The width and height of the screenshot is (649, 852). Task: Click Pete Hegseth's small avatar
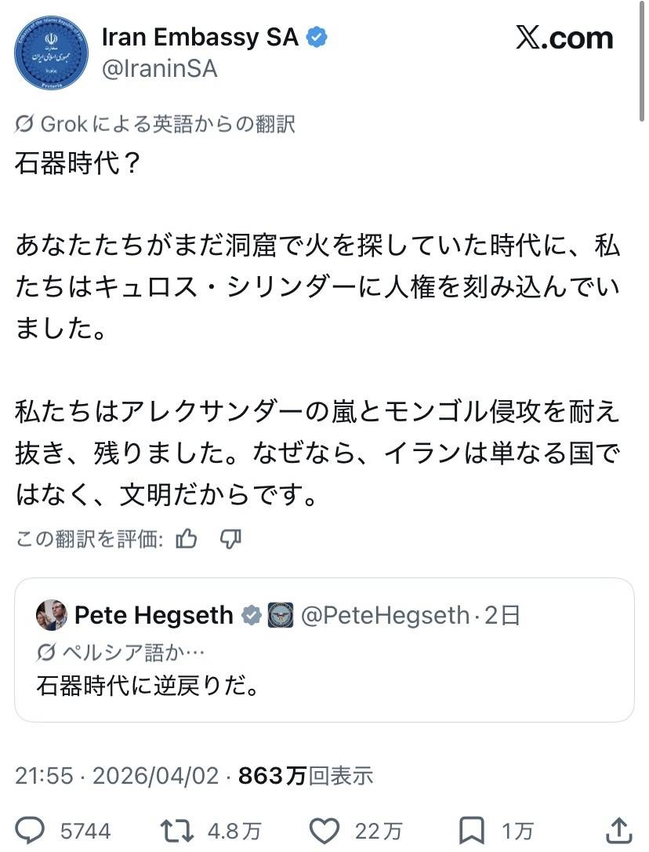pos(52,615)
